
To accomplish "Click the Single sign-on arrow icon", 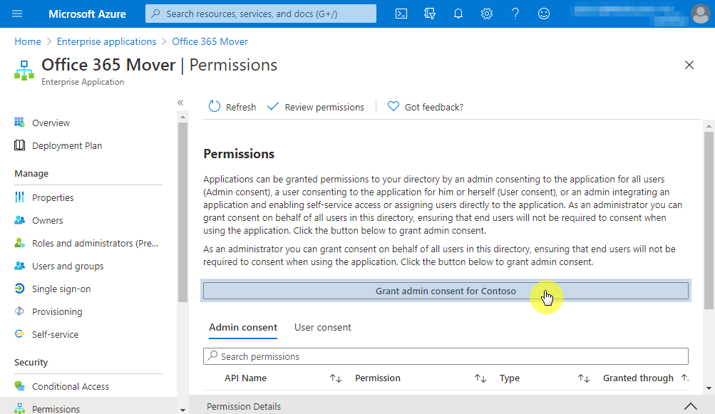I will point(19,288).
